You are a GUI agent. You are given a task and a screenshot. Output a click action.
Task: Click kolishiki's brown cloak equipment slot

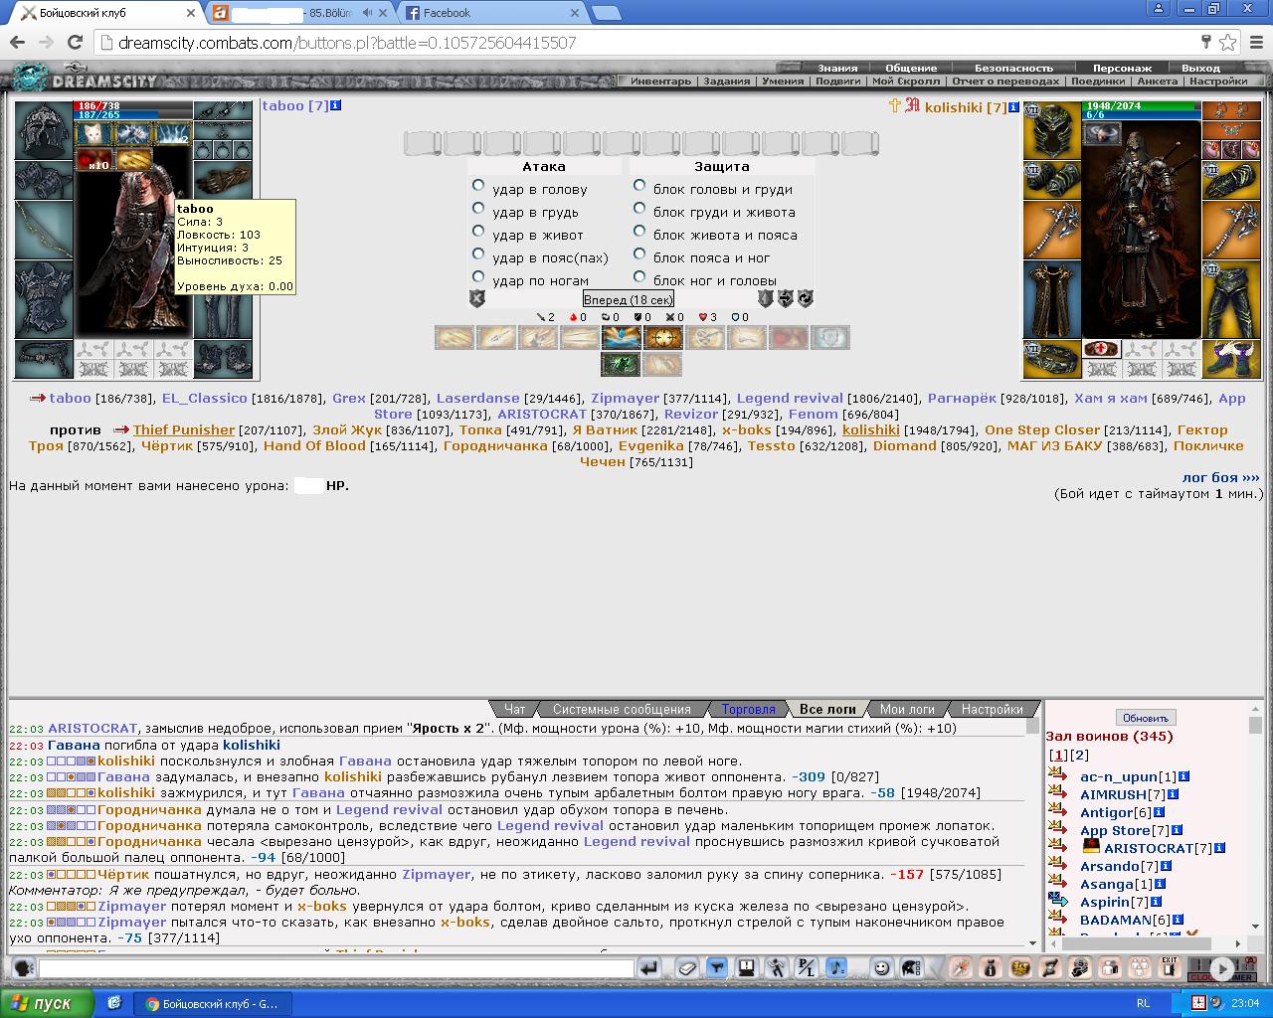coord(1052,298)
